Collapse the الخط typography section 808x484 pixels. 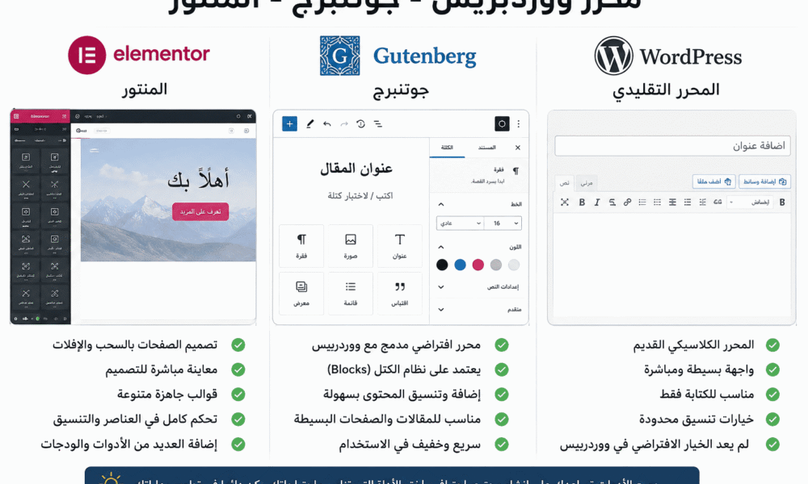point(441,204)
